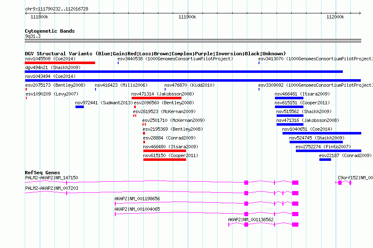Open the AKAP2|NM_001198656 gene label
This screenshot has width=373, height=248.
(x=137, y=199)
